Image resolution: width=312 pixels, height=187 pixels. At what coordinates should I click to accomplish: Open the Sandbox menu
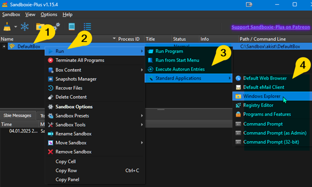11,15
